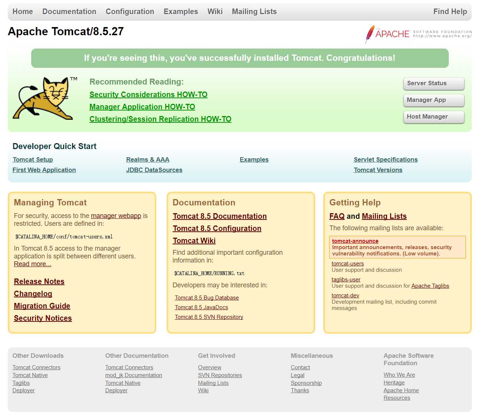
Task: Open the Changelog link
Action: 33,294
